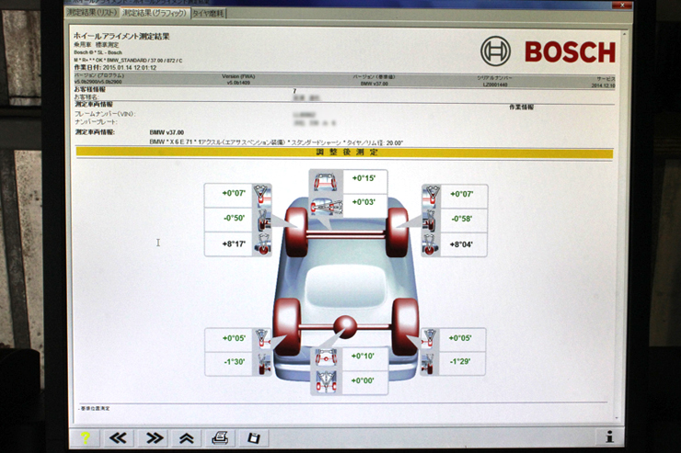Click the rear left camber icon beside -1°30'
The height and width of the screenshot is (453, 681).
coord(262,363)
